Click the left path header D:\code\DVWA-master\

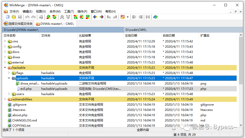(63, 30)
